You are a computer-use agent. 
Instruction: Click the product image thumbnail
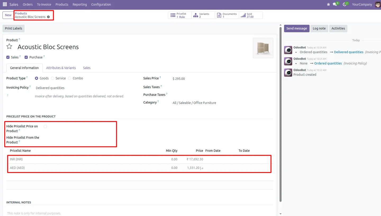(263, 48)
